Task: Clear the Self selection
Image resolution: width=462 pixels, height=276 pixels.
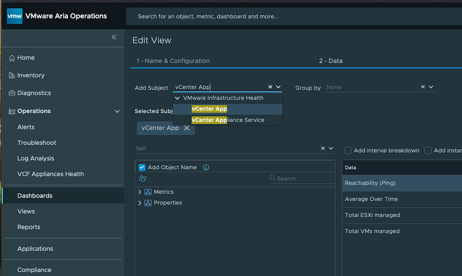Action: click(323, 148)
